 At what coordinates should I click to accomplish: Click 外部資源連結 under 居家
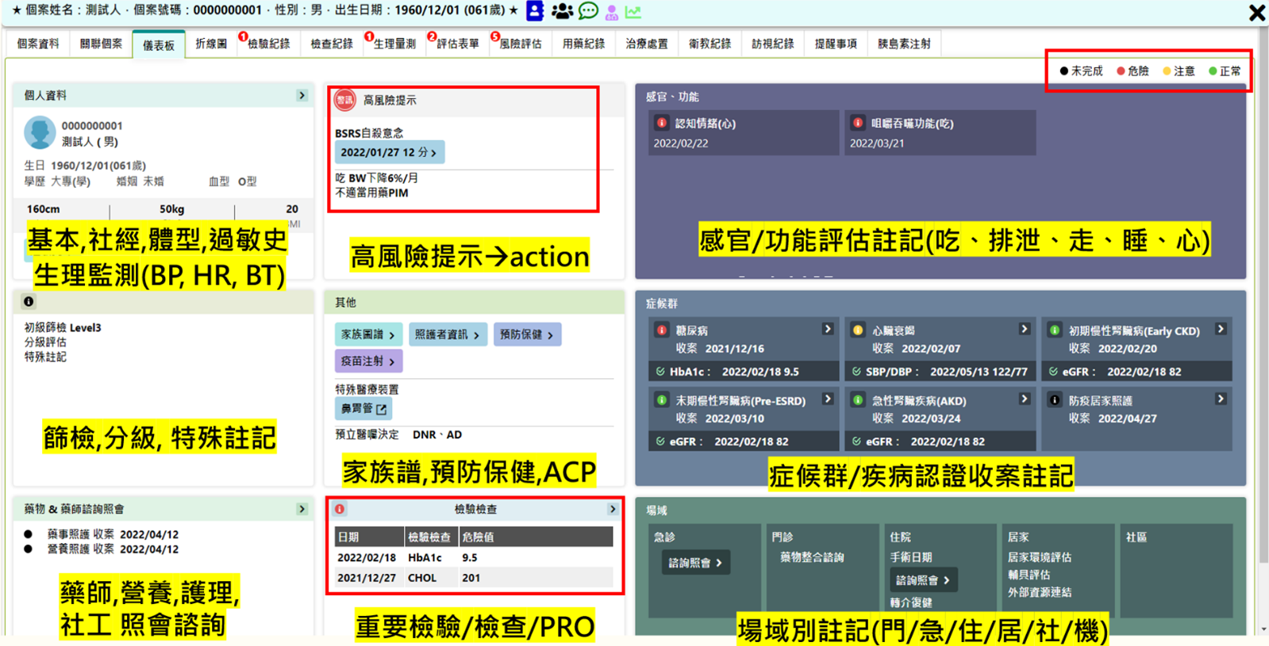[1040, 592]
